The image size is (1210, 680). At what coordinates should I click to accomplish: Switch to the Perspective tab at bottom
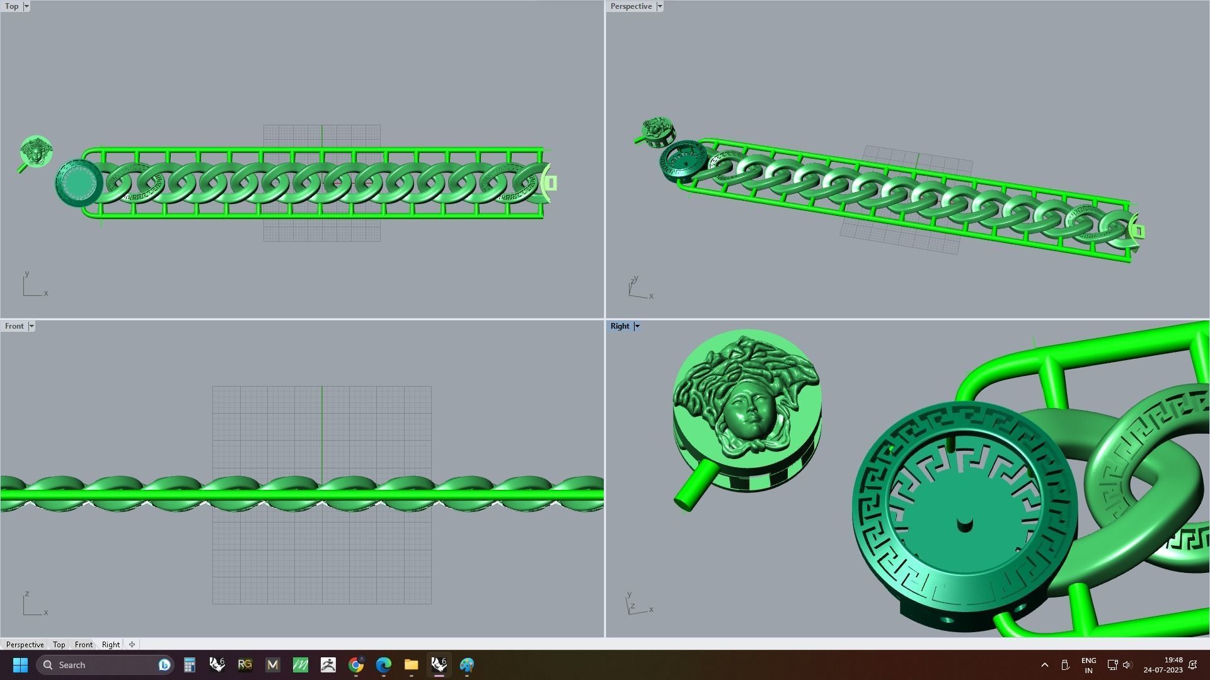point(25,645)
